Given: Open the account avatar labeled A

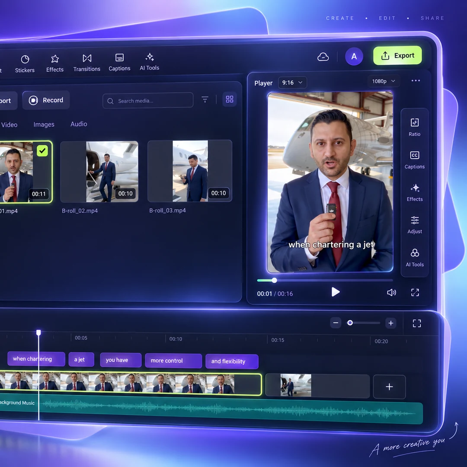Looking at the screenshot, I should click(354, 56).
